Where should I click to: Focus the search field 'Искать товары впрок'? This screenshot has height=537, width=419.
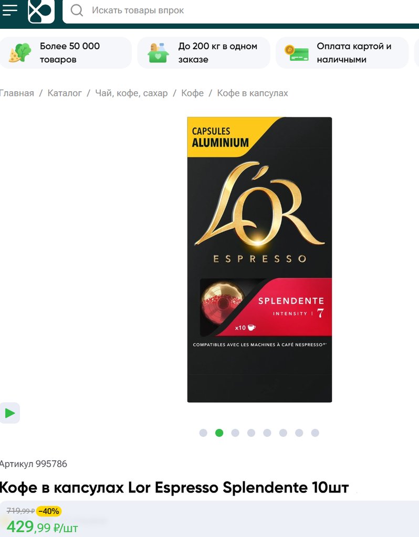pyautogui.click(x=240, y=10)
